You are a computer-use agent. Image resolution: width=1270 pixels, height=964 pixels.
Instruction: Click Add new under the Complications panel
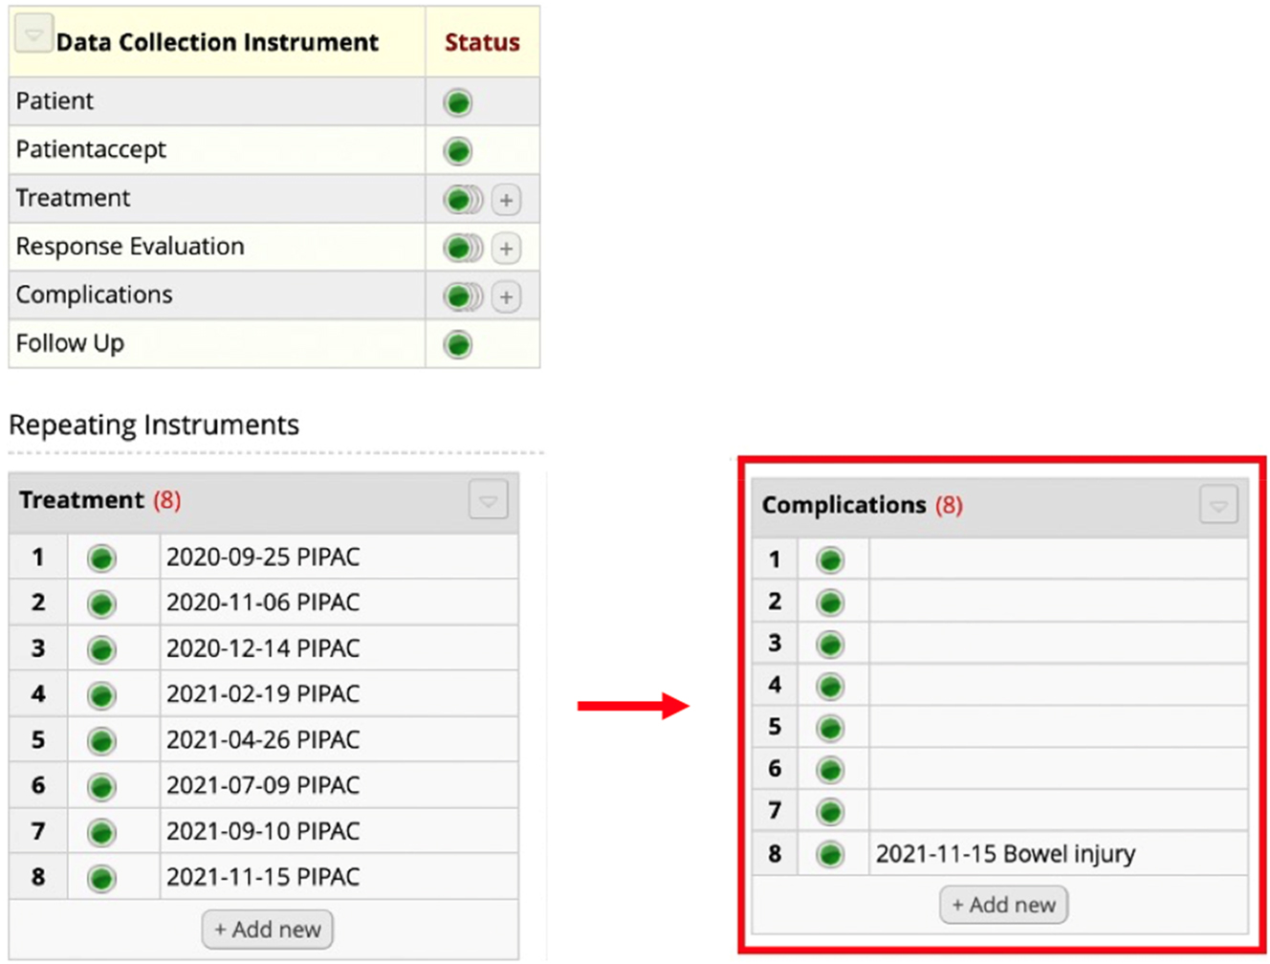[x=1002, y=904]
